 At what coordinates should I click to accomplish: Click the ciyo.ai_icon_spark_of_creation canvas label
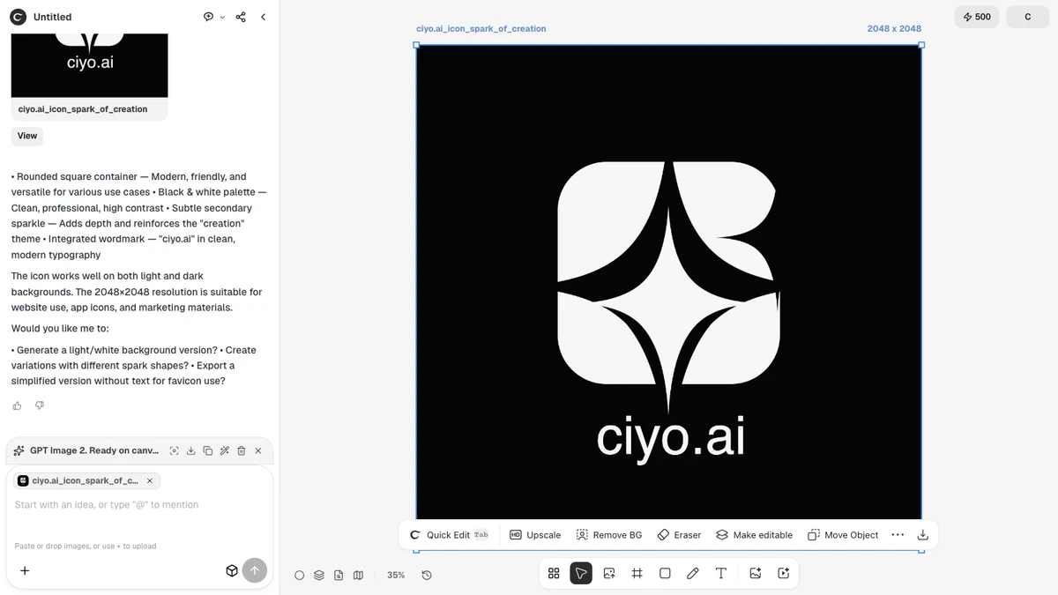pyautogui.click(x=481, y=29)
